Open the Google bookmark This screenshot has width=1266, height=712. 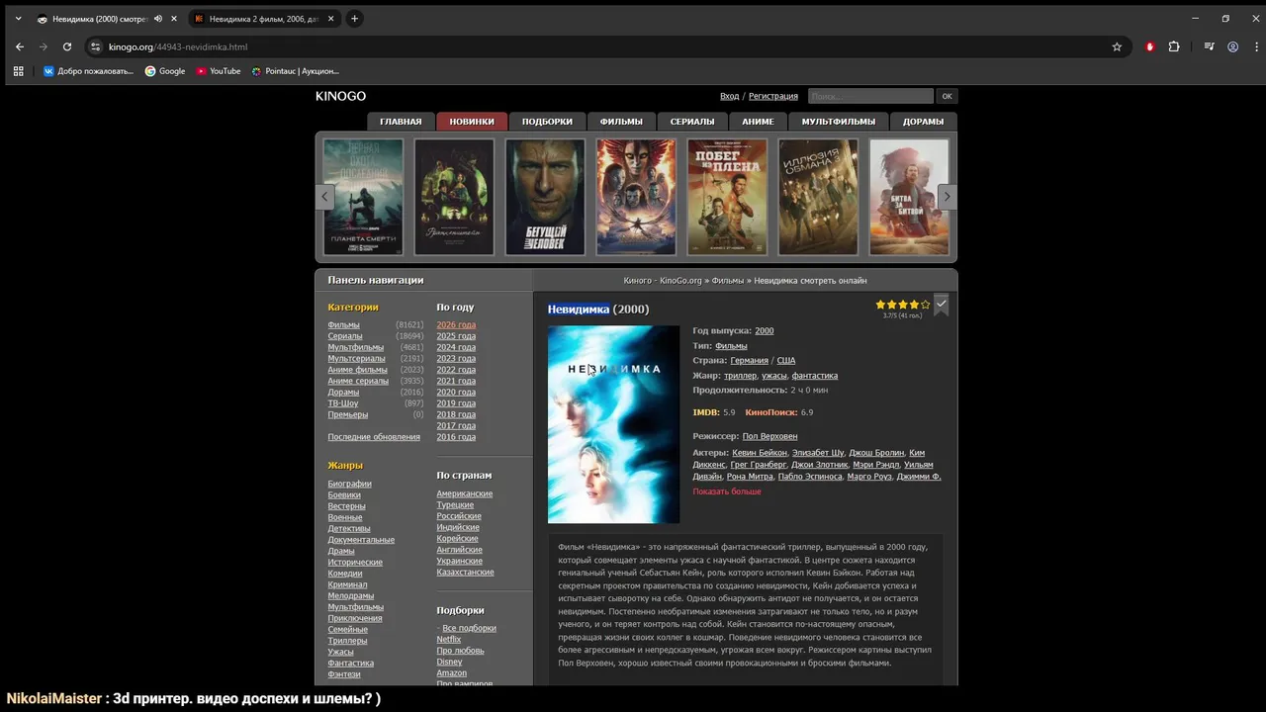[x=165, y=71]
